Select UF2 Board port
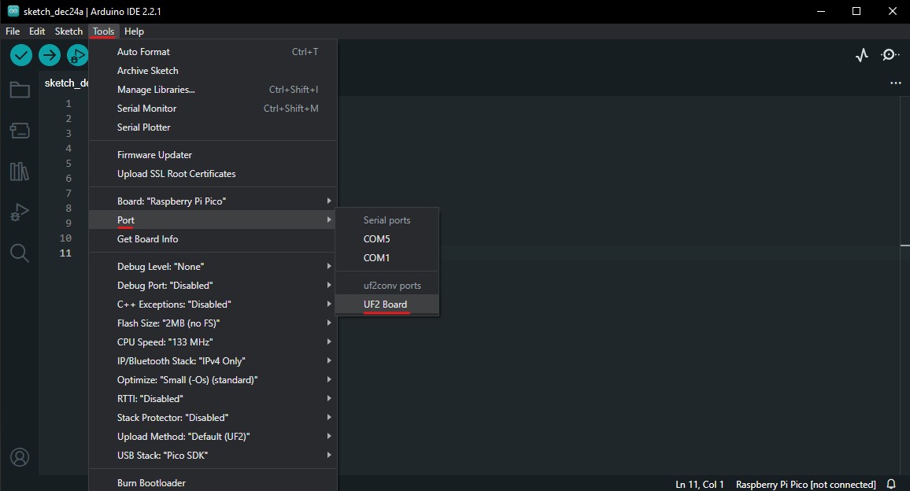Image resolution: width=910 pixels, height=491 pixels. pyautogui.click(x=386, y=305)
